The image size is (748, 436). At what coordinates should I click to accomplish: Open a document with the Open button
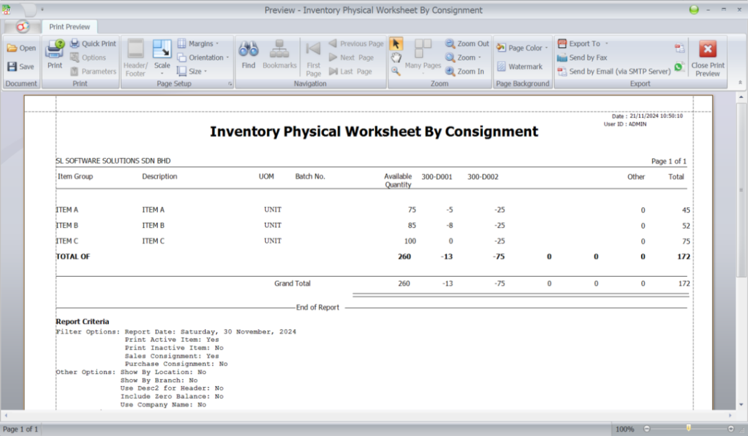21,48
